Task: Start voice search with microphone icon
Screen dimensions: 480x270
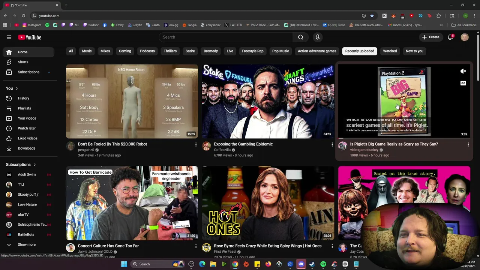Action: (x=318, y=37)
